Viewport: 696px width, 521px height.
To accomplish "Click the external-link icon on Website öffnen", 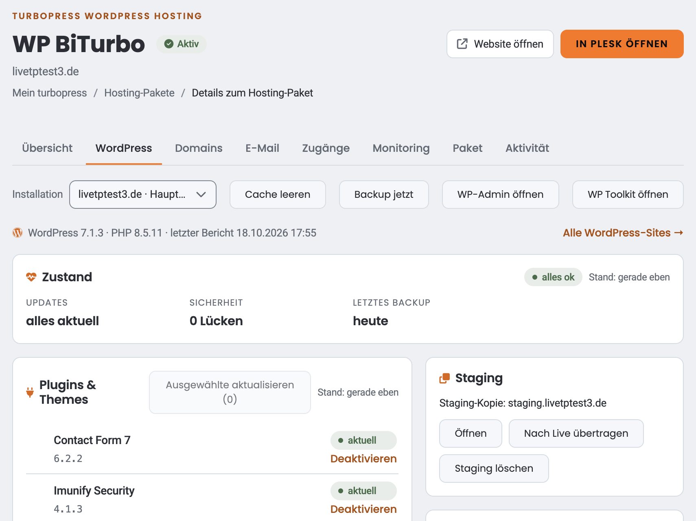I will (x=462, y=44).
